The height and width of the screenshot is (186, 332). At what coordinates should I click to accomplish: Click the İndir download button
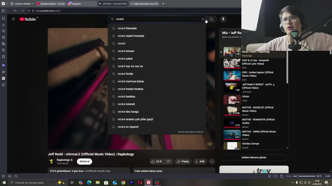200,161
